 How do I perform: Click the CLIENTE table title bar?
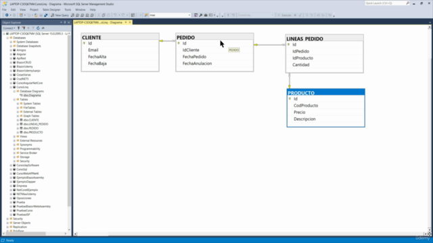click(x=120, y=37)
